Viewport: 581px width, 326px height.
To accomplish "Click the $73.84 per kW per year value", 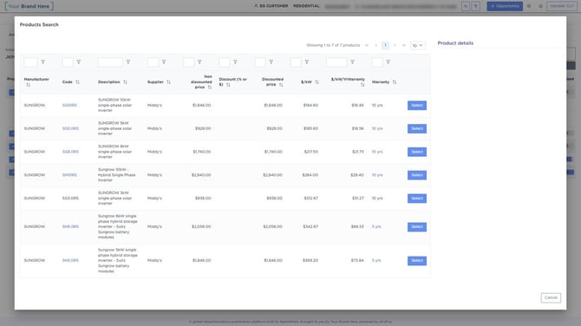I will (357, 260).
